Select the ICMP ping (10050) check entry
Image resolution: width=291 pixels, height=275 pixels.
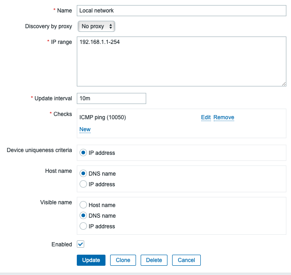103,117
